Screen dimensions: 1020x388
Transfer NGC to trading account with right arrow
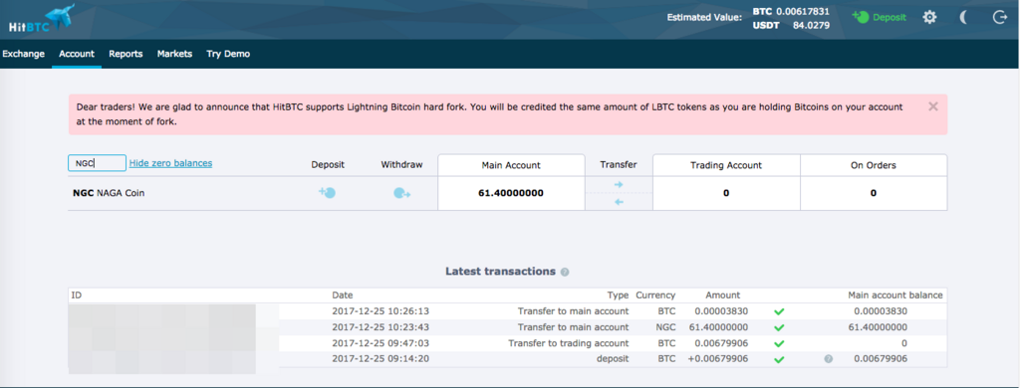point(619,185)
